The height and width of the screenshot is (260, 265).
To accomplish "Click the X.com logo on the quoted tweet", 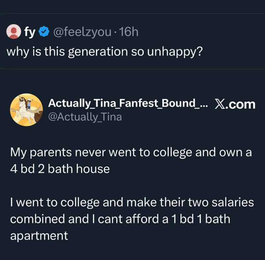I will coord(236,104).
